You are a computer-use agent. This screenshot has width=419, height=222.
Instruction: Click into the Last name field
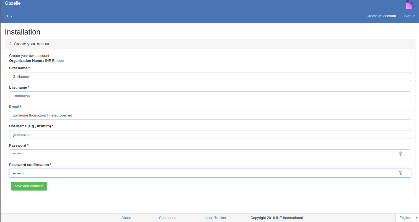(210, 96)
